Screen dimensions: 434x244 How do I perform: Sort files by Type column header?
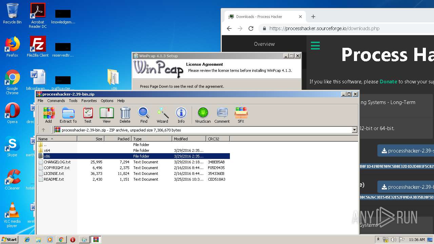(152, 139)
